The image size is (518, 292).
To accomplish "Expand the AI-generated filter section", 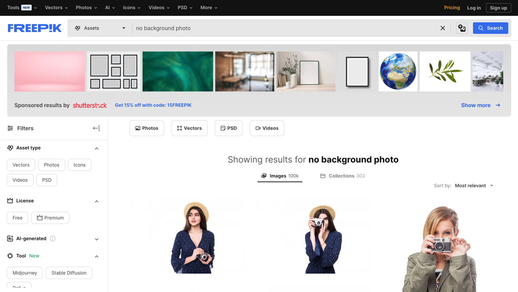I will [96, 239].
